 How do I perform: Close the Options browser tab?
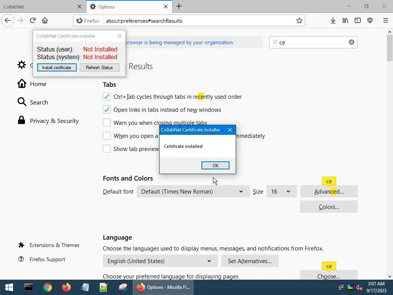166,7
